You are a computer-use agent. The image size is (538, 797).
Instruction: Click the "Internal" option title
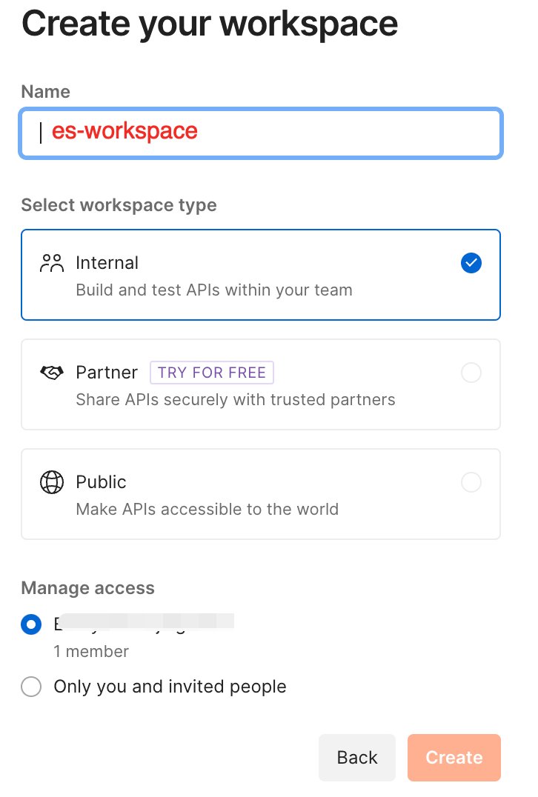pyautogui.click(x=107, y=263)
